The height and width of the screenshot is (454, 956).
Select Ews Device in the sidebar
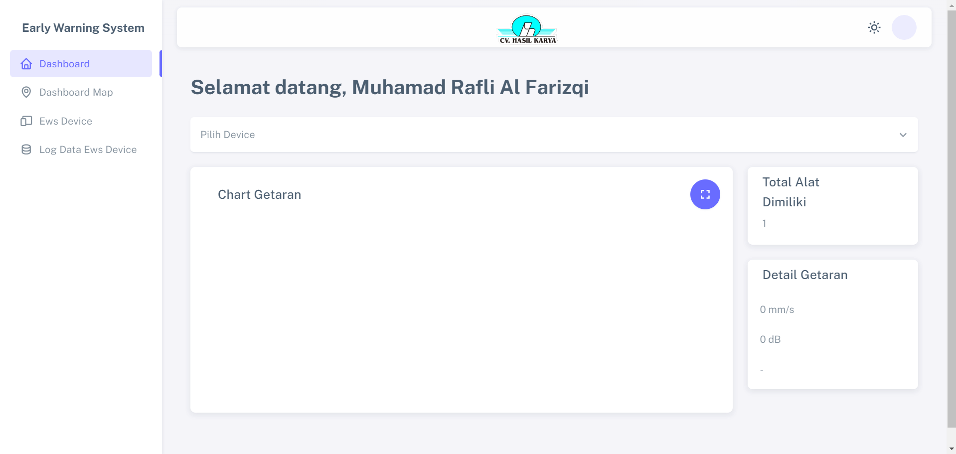coord(66,121)
